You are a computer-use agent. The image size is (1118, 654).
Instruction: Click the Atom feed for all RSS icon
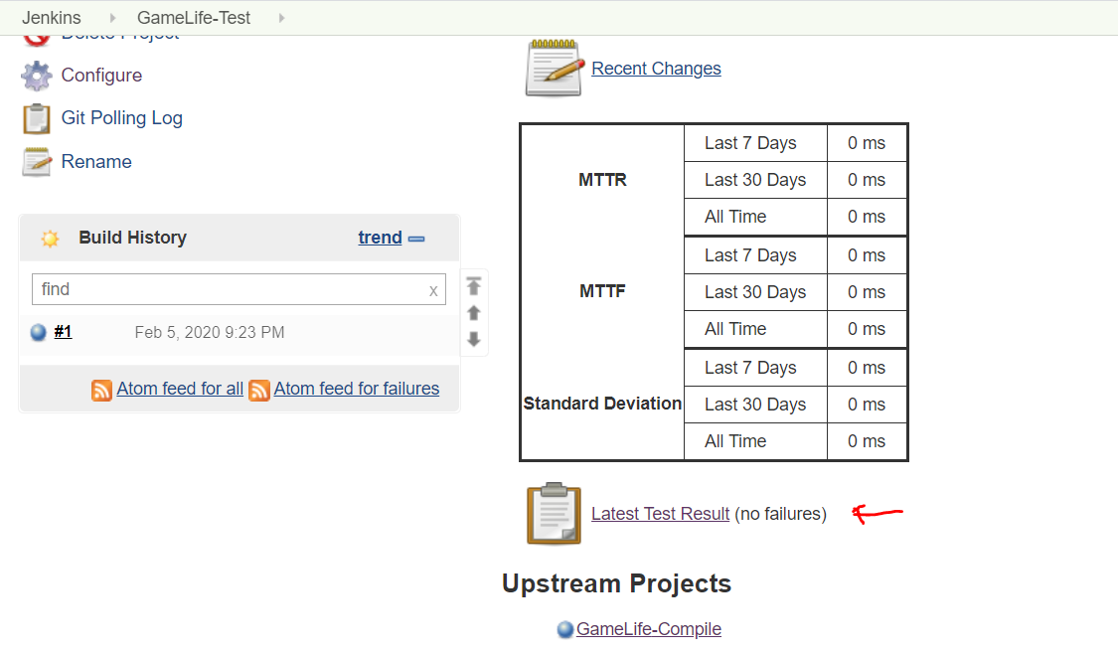click(101, 390)
